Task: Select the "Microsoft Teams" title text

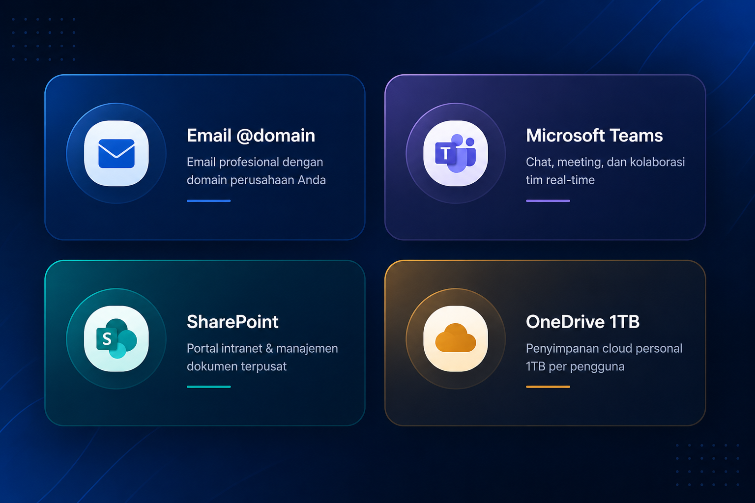Action: pos(594,136)
